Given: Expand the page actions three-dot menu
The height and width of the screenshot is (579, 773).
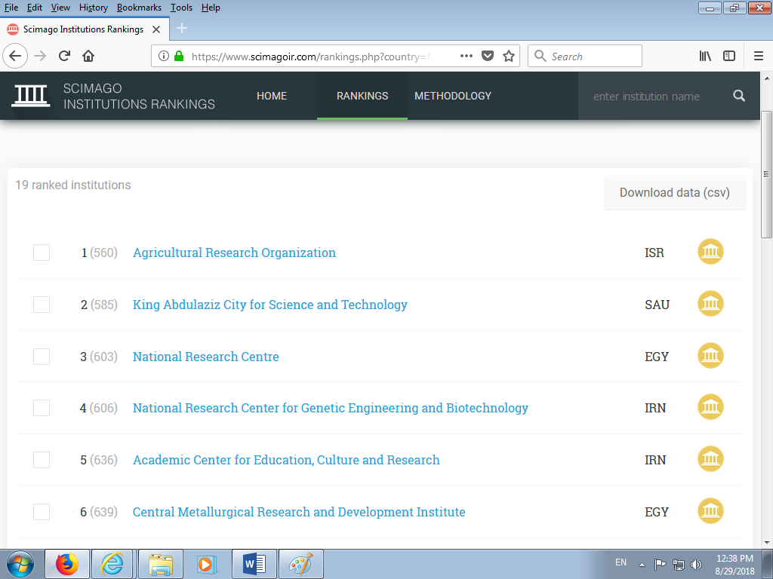Looking at the screenshot, I should pos(467,56).
